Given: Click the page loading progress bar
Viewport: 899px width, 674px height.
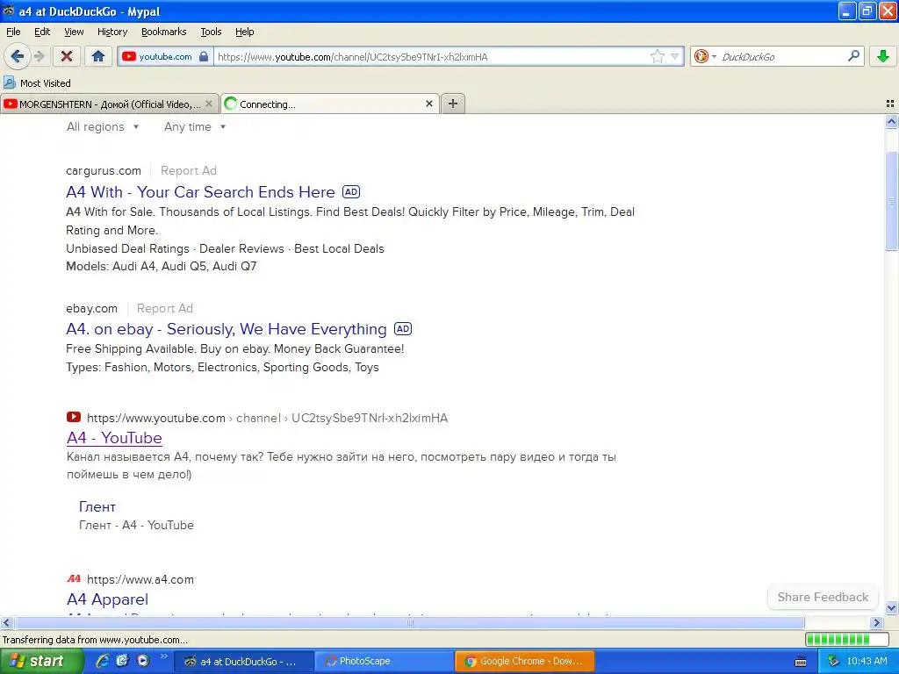Looking at the screenshot, I should tap(847, 639).
